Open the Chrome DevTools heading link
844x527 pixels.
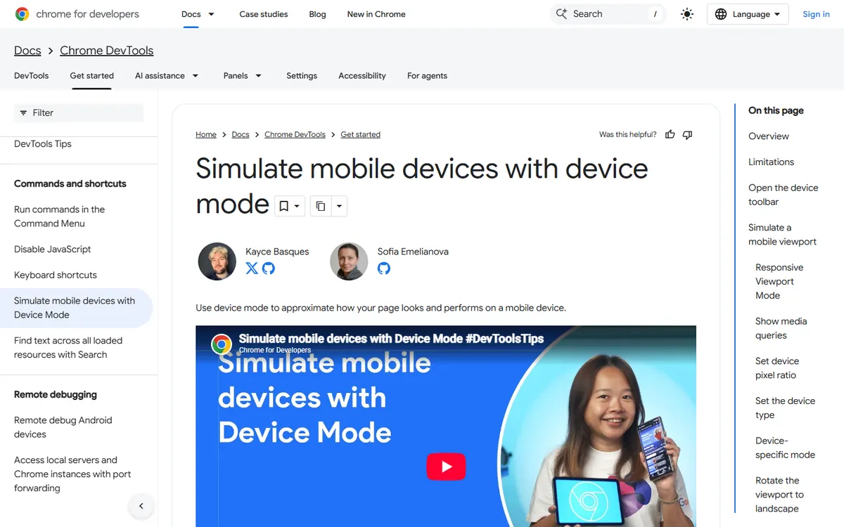tap(107, 51)
